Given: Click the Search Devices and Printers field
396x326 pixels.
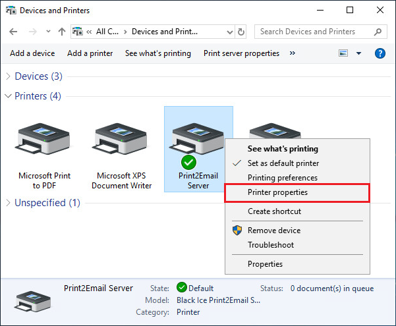Looking at the screenshot, I should pyautogui.click(x=314, y=32).
